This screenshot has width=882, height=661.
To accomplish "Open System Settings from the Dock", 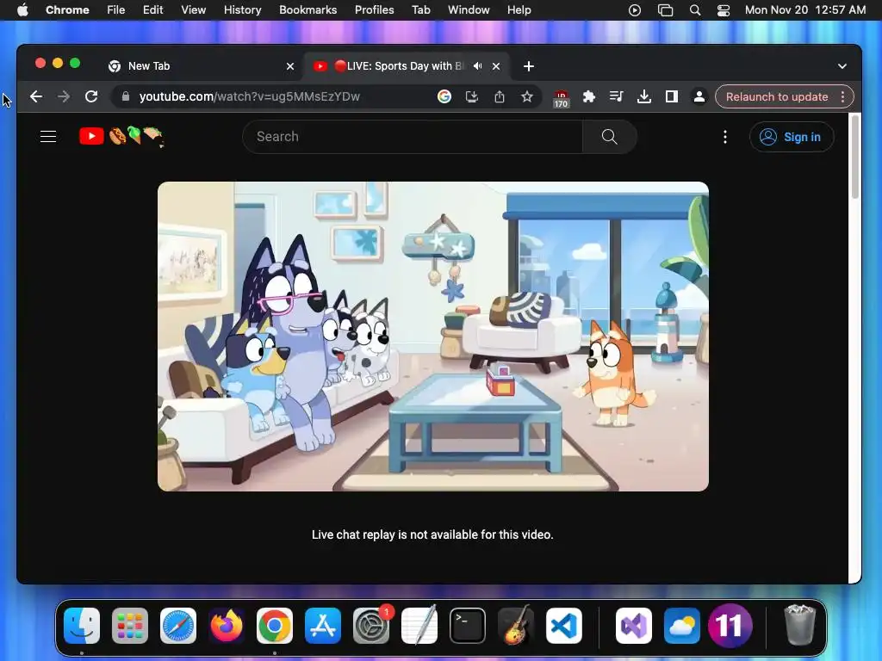I will click(371, 626).
